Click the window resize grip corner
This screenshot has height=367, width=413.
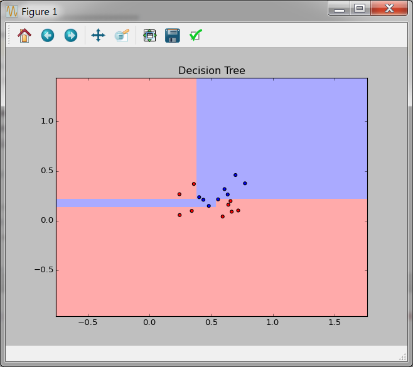[402, 357]
